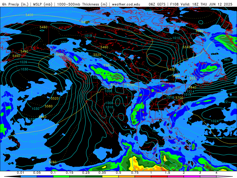Click the 'weather.cod.edu' source text
The width and height of the screenshot is (237, 178).
coord(126,4)
